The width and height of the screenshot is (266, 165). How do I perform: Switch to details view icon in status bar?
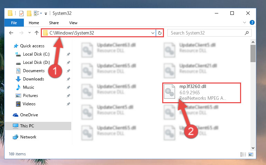(243, 154)
